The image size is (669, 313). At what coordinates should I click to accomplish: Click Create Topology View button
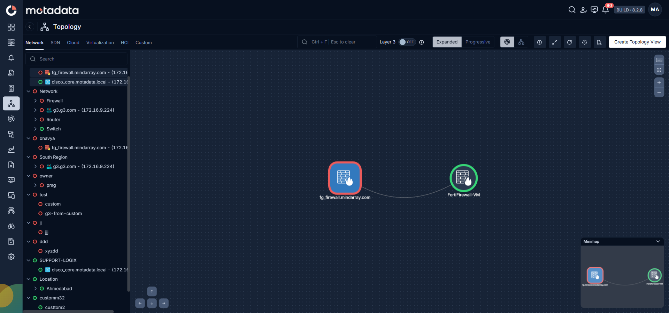click(x=637, y=42)
